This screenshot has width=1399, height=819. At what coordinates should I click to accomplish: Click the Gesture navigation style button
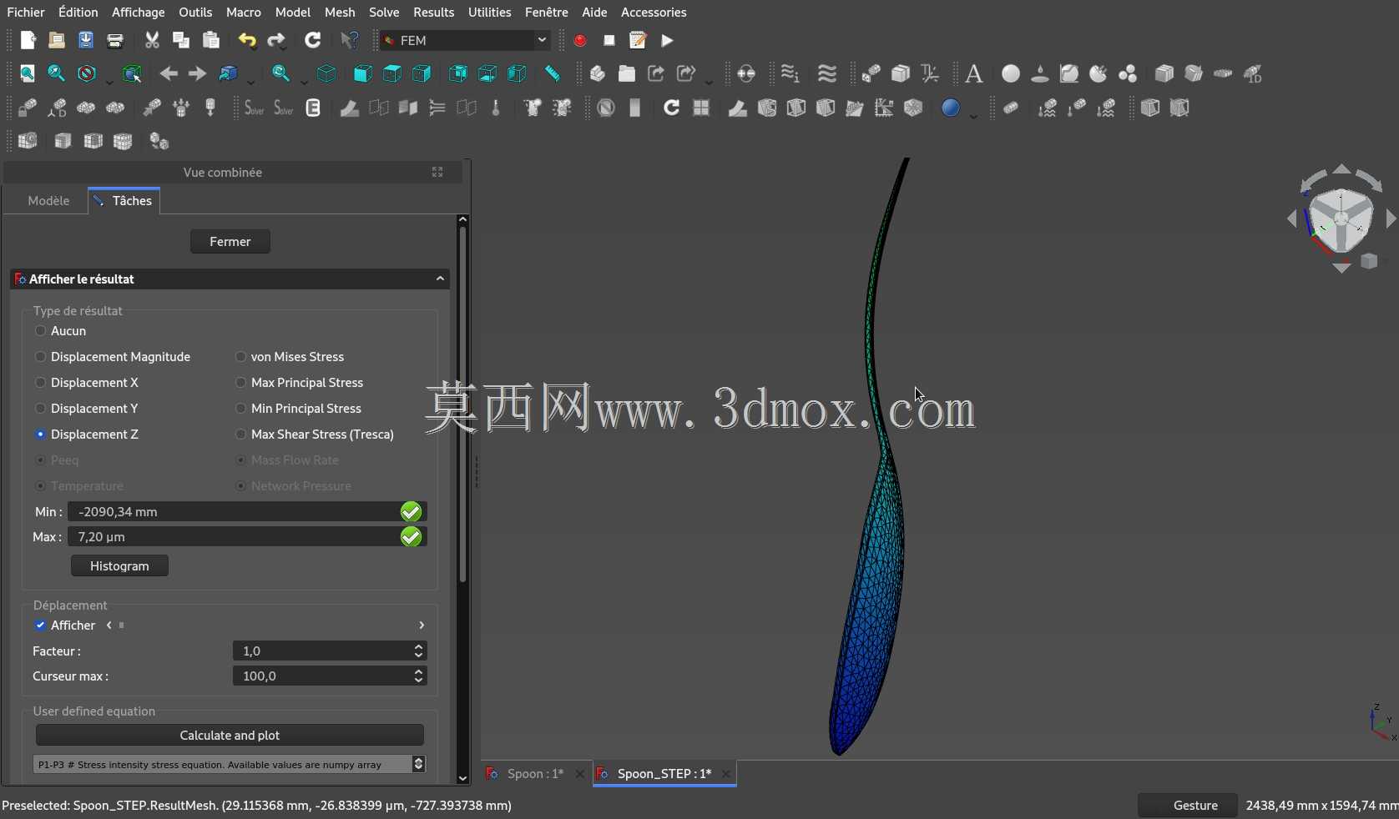pyautogui.click(x=1188, y=806)
